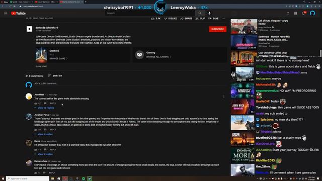Click the DISLIKE button on the video
The width and height of the screenshot is (322, 181).
coord(171,19)
